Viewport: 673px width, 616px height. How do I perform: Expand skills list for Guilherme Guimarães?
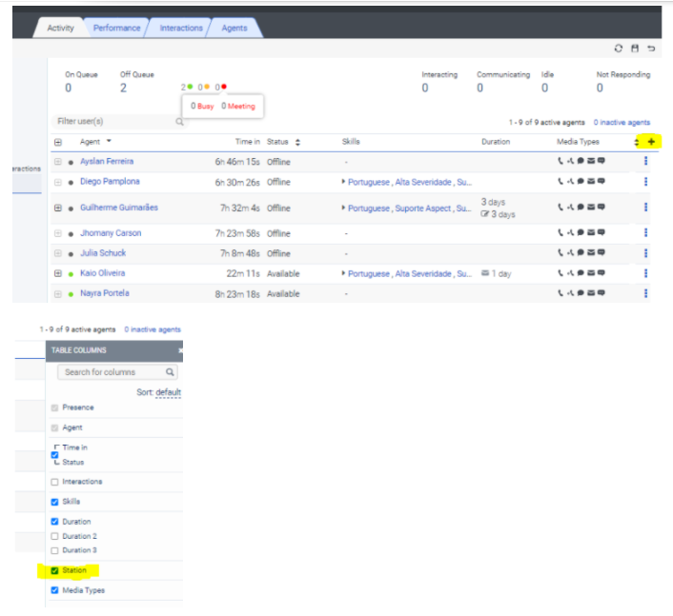point(343,208)
